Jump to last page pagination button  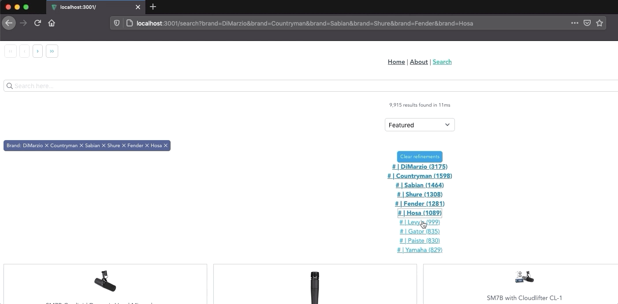click(x=52, y=51)
